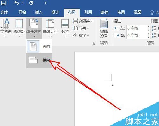The image size is (159, 126).
Task: Click the spacing after icon
Action: pyautogui.click(x=154, y=35)
